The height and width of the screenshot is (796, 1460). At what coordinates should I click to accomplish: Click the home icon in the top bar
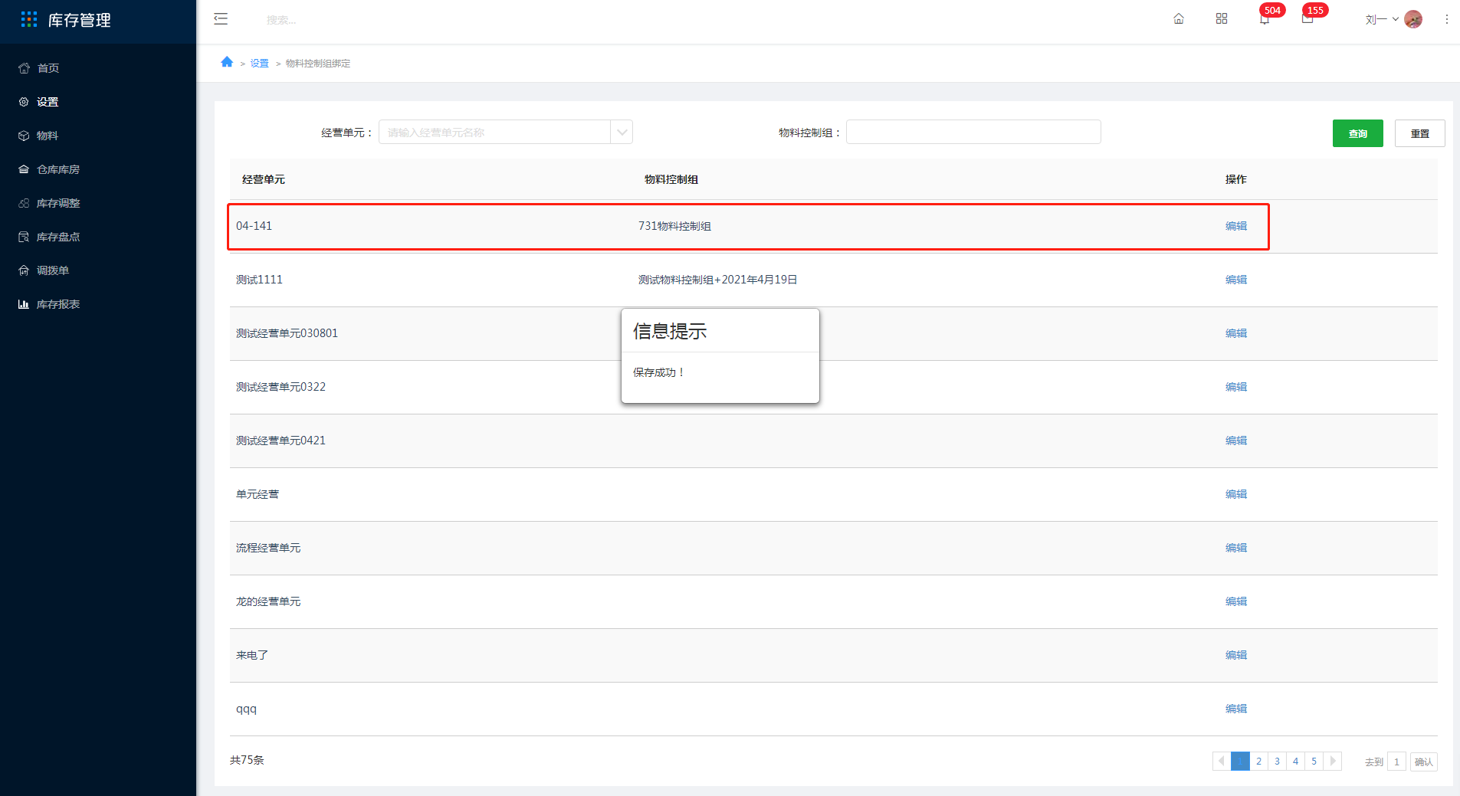pos(1179,19)
